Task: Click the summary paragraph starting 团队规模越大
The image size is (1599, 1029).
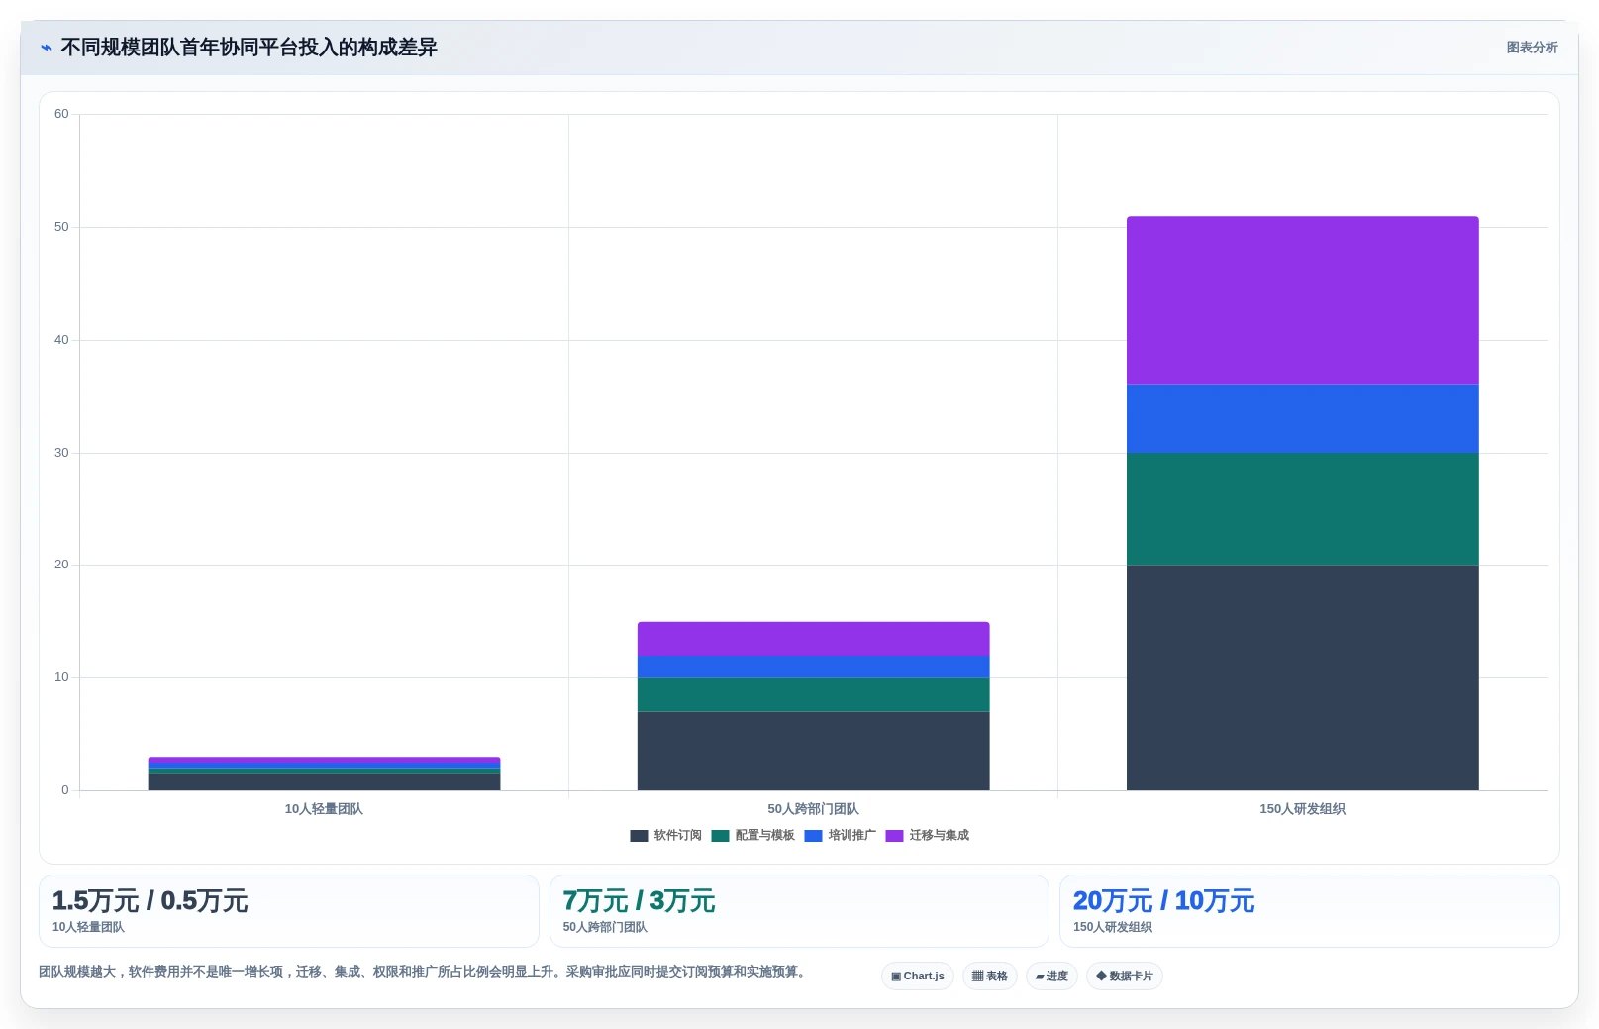Action: pyautogui.click(x=424, y=972)
